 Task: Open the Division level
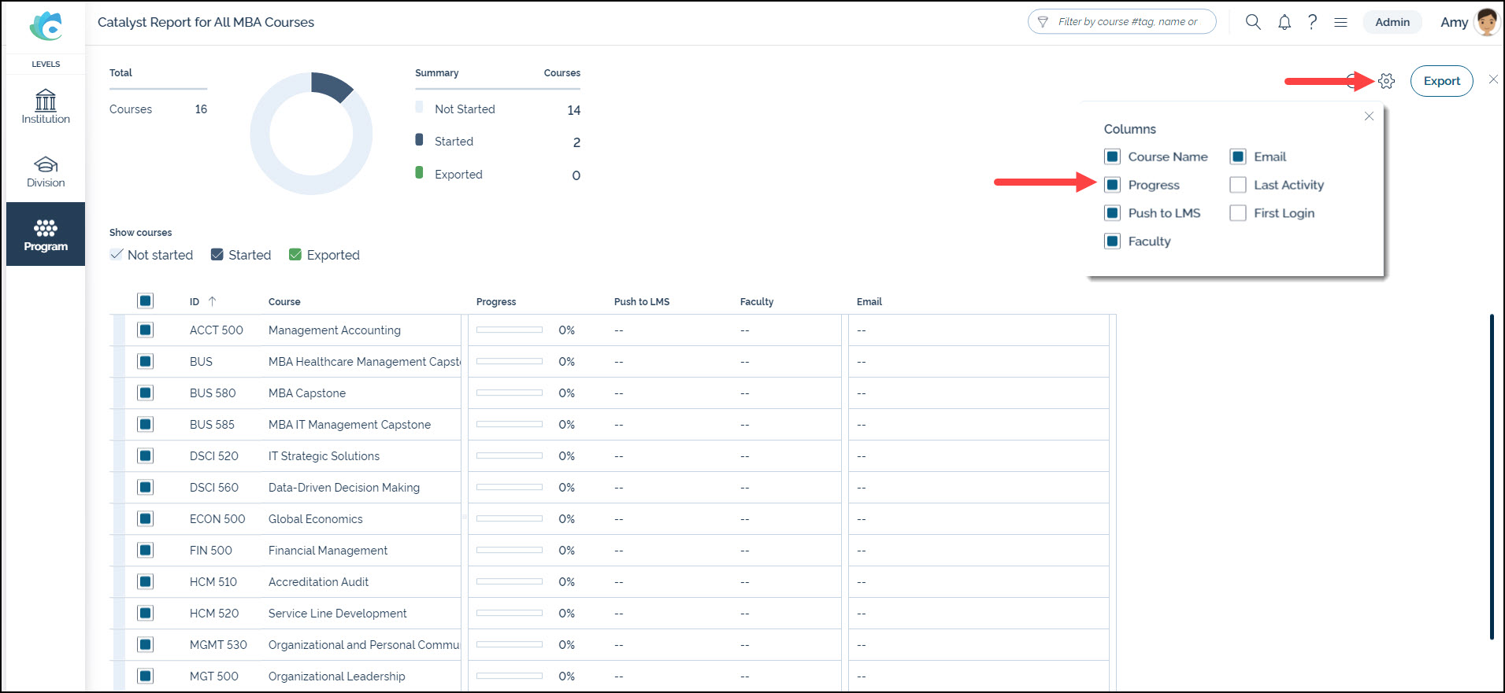[x=46, y=171]
